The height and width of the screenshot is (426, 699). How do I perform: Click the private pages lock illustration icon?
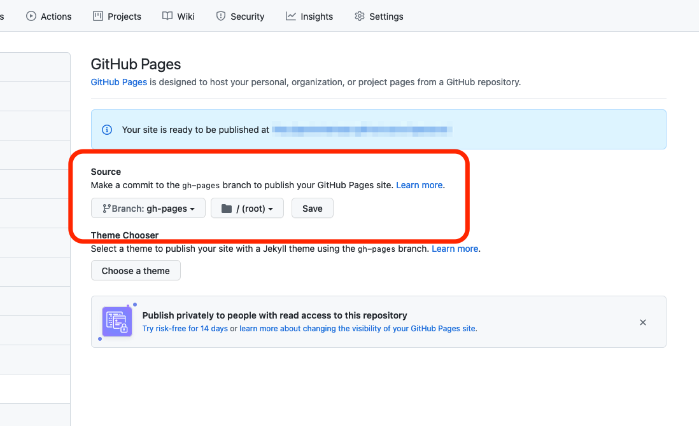coord(117,321)
